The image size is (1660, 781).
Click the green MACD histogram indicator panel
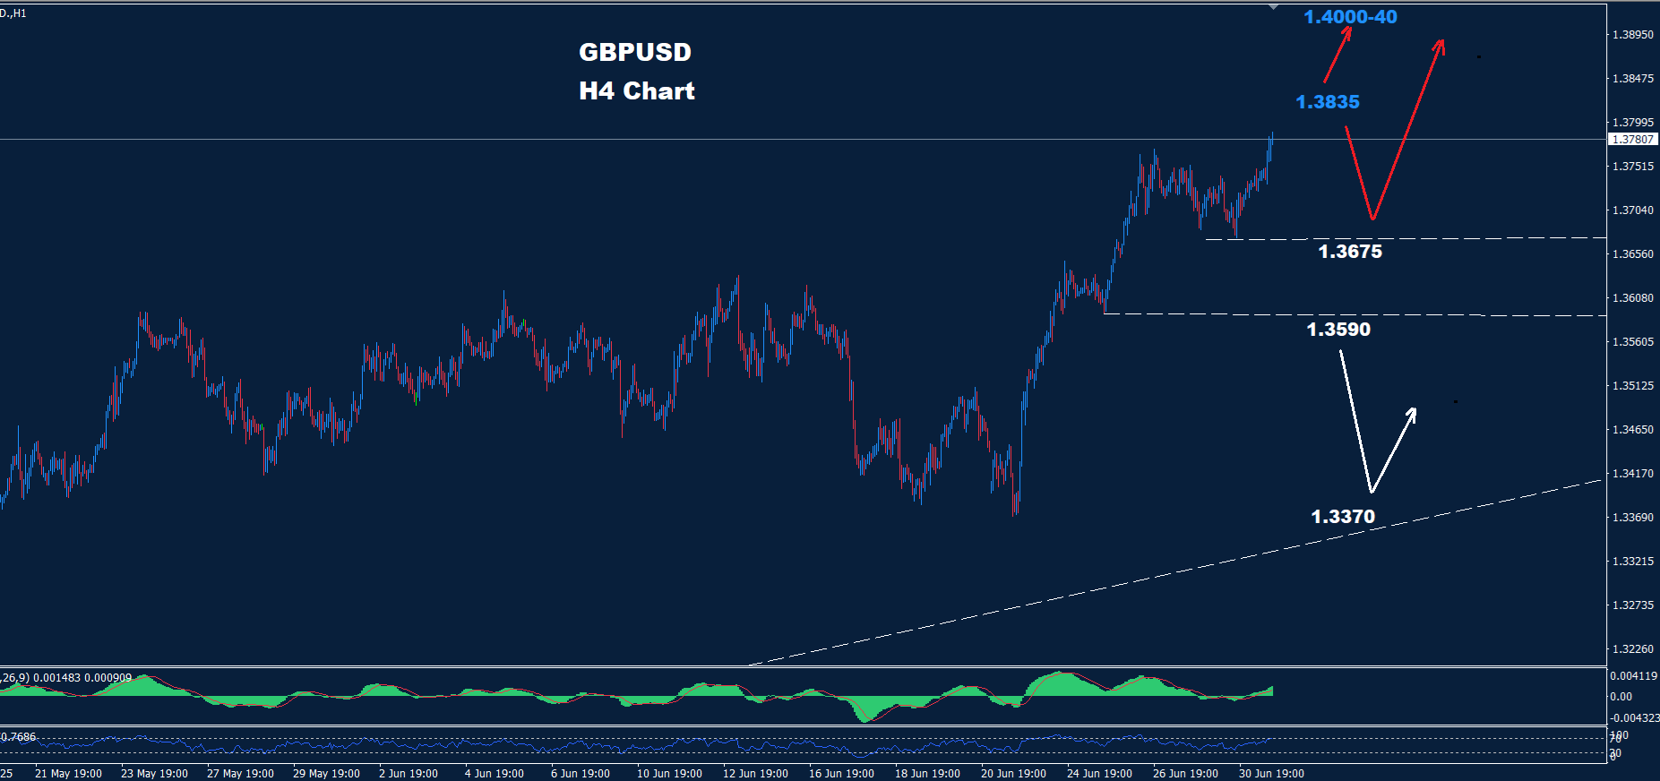tap(627, 696)
